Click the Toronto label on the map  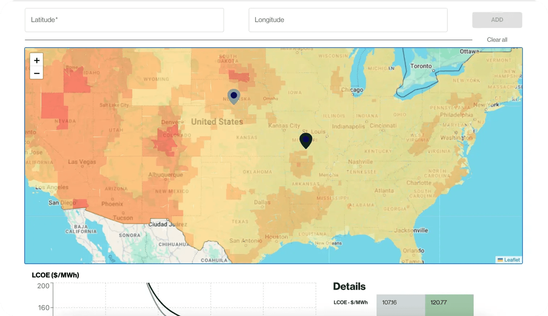(x=421, y=66)
